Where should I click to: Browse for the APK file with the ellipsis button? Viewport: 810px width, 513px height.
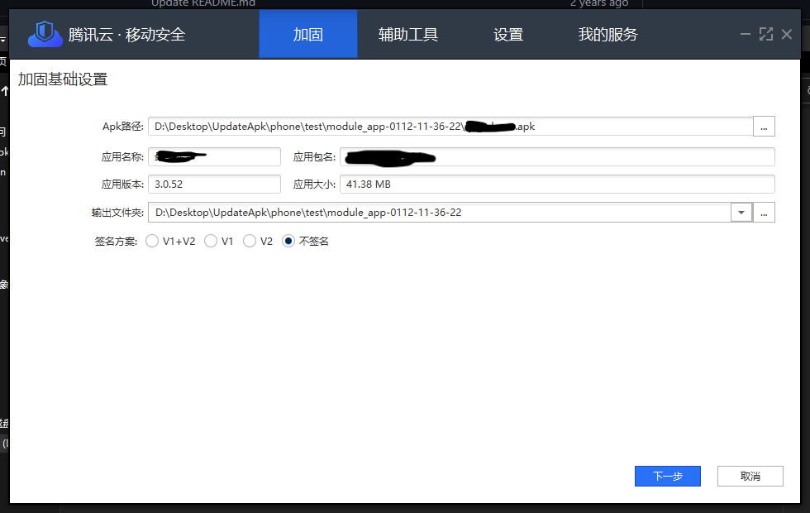click(764, 126)
